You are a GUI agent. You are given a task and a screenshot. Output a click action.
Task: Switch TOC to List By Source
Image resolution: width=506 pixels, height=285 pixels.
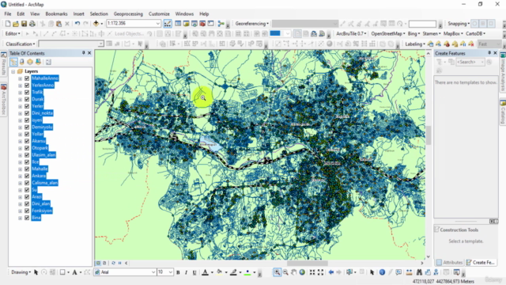click(x=22, y=62)
